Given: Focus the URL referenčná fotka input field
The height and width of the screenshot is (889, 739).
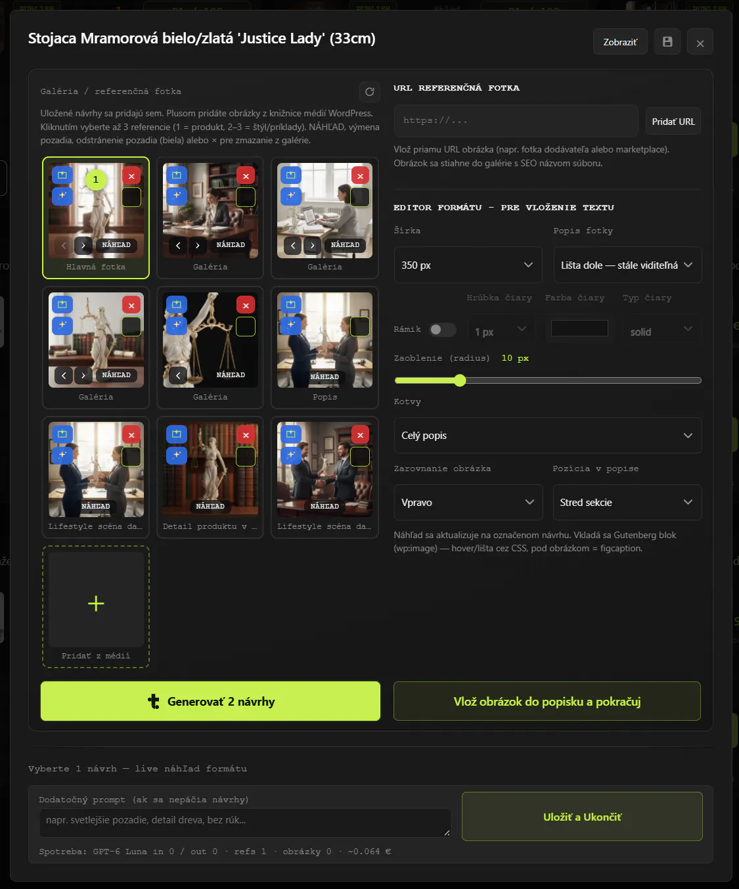Looking at the screenshot, I should (516, 121).
